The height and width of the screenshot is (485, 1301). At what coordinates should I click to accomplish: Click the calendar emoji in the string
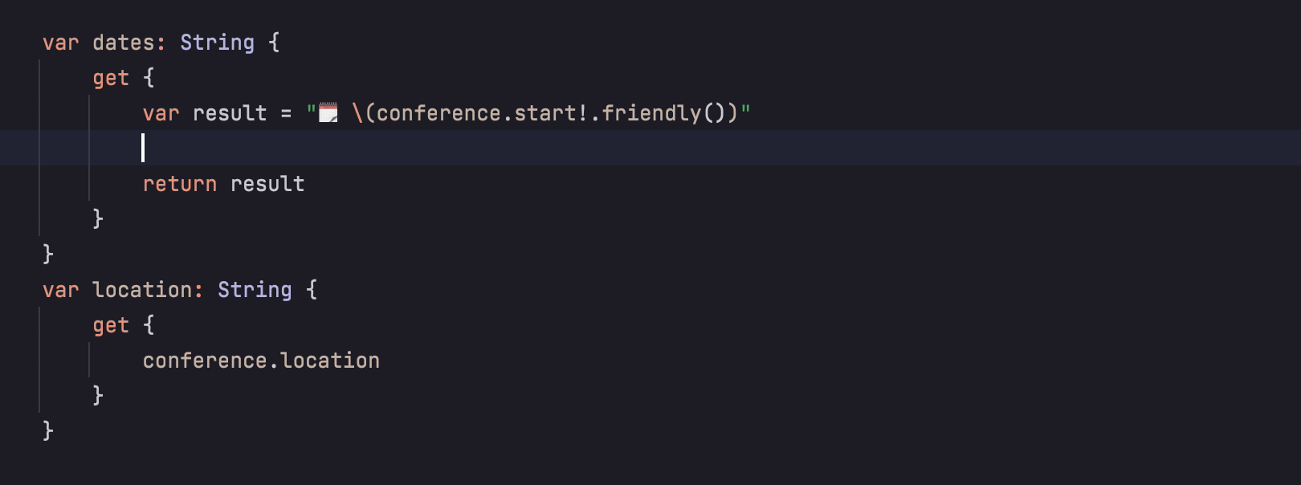point(328,113)
